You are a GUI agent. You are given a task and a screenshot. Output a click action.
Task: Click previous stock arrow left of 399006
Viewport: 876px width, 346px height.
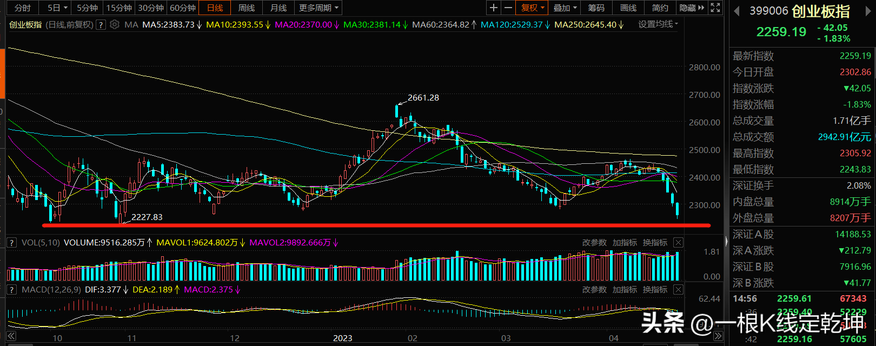click(x=736, y=11)
